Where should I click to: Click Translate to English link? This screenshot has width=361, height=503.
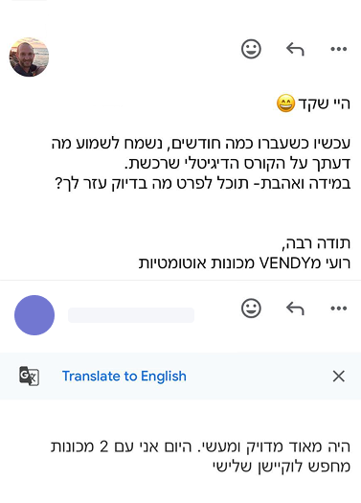(124, 376)
